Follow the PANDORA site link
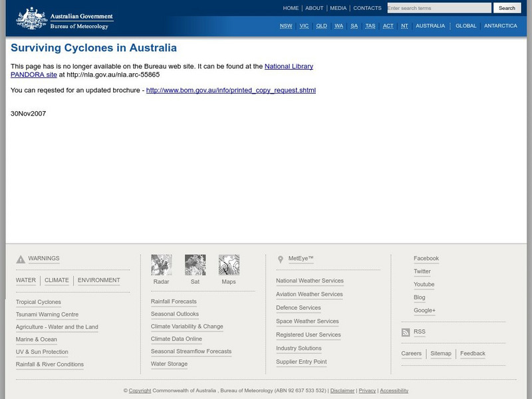Viewport: 532px width, 399px height. coord(34,74)
